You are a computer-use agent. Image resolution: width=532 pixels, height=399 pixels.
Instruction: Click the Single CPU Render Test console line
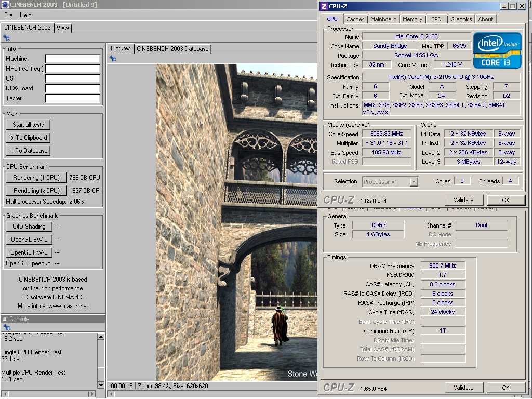click(31, 352)
